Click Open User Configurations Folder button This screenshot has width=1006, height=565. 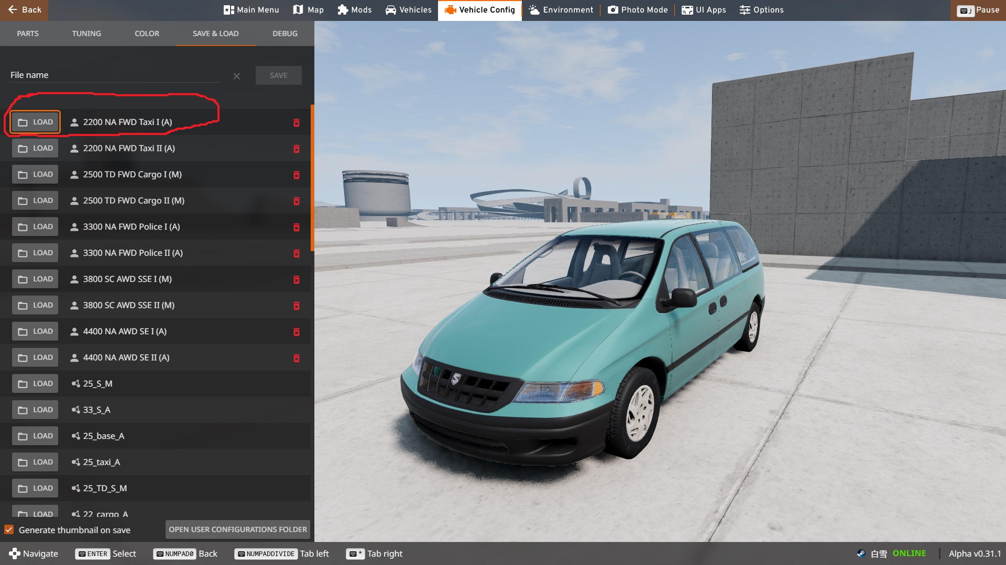(238, 529)
